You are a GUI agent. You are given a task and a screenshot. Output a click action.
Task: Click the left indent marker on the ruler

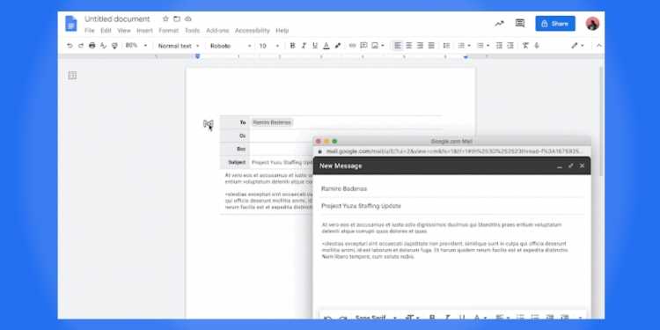coord(197,56)
